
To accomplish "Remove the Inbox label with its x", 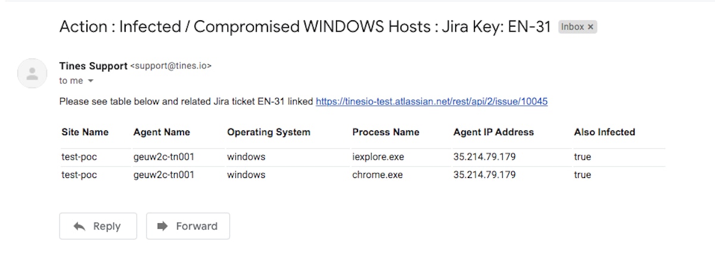I will tap(590, 27).
